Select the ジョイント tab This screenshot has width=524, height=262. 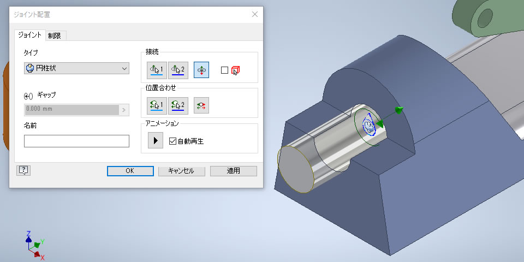pyautogui.click(x=29, y=35)
